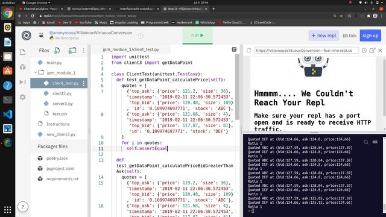
Task: Click line 11 self.assertEqual code
Action: click(147, 148)
